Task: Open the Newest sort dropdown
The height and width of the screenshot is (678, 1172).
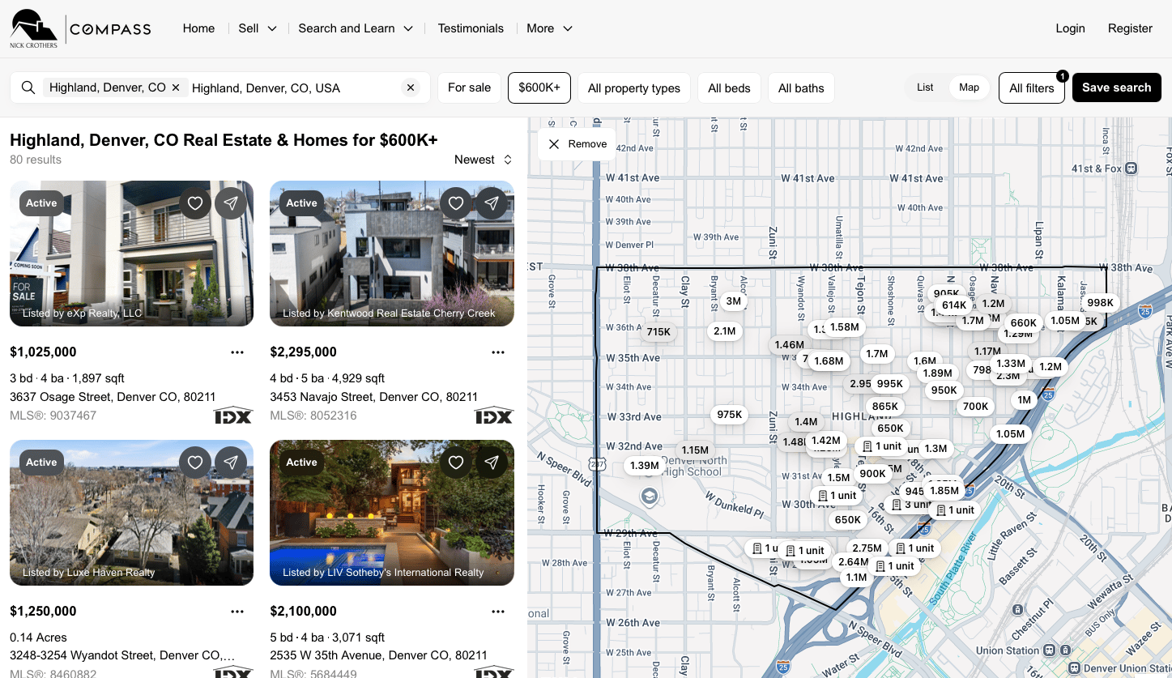Action: (484, 160)
